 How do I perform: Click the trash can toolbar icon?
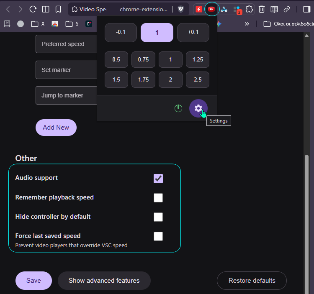262,9
